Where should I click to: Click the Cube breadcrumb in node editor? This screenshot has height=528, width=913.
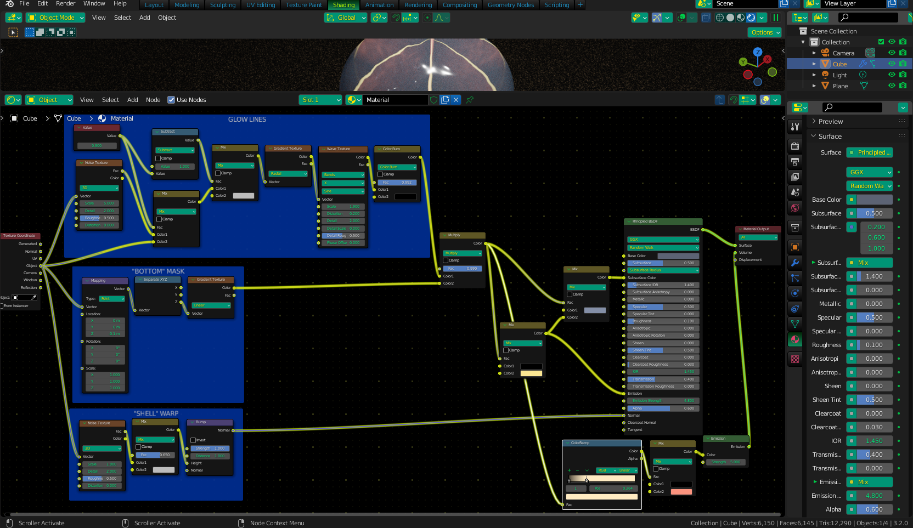74,118
